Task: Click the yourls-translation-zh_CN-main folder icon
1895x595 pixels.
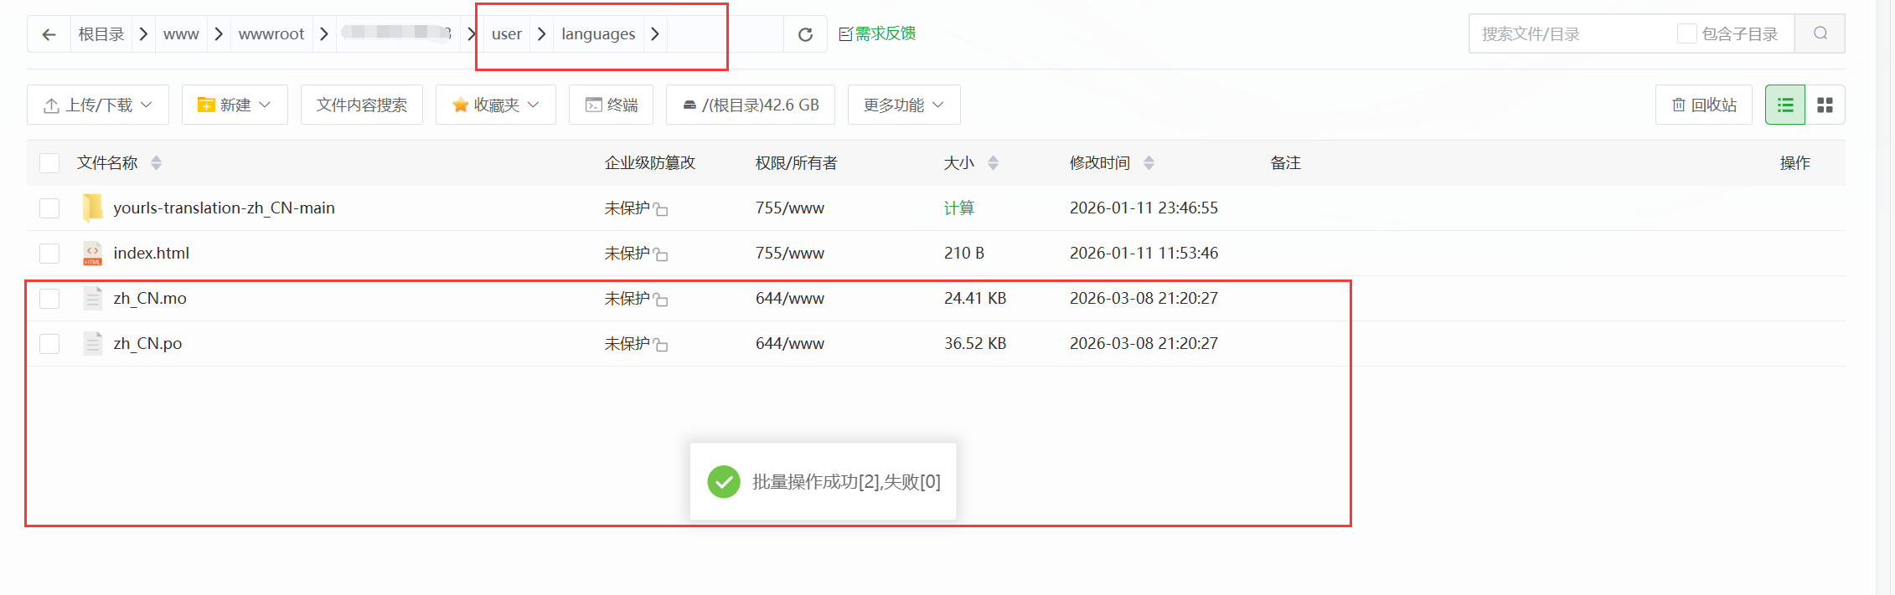Action: (92, 208)
